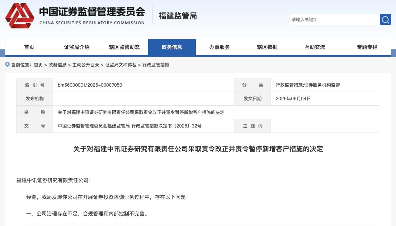This screenshot has width=396, height=226.
Task: Click the paragraph starting 经查，我局发现
Action: coord(107,197)
